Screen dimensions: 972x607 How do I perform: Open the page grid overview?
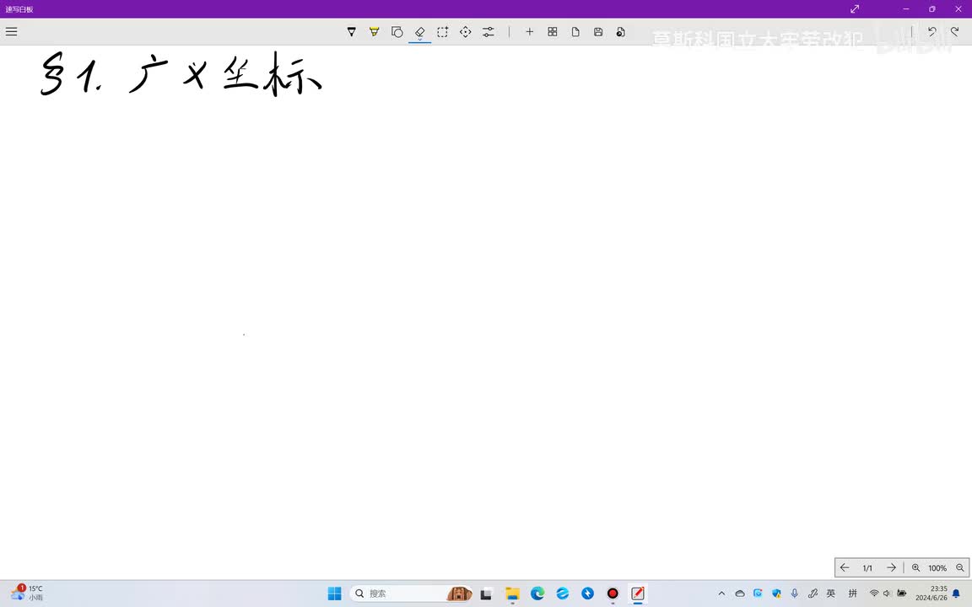[x=553, y=31]
